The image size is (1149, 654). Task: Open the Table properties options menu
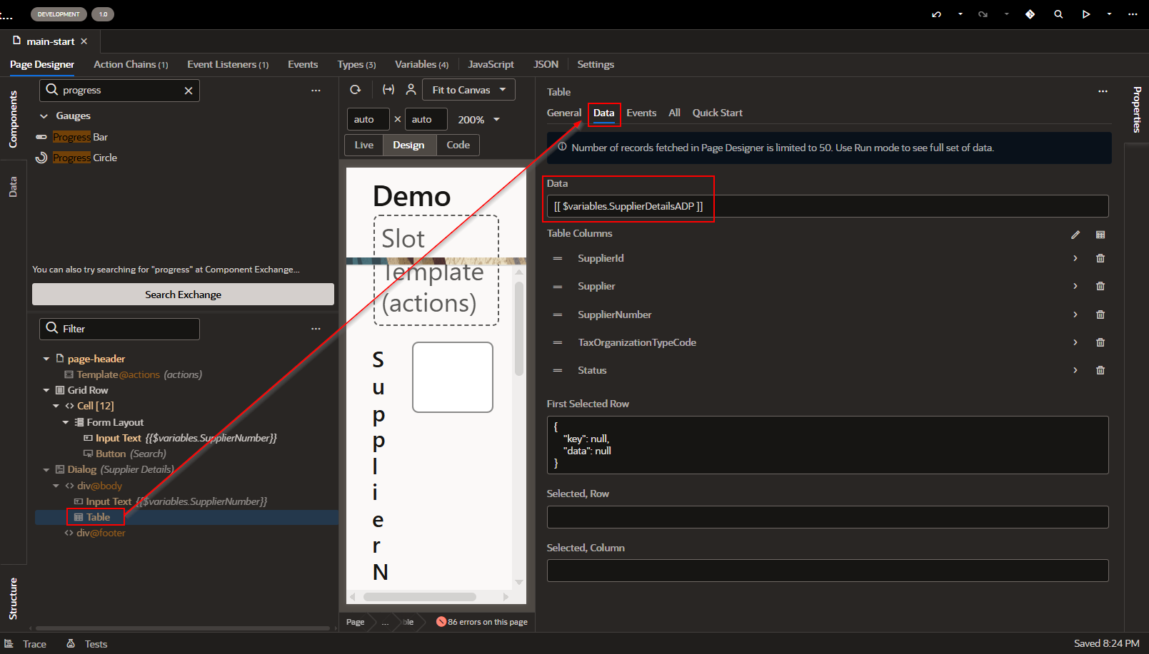coord(1103,91)
